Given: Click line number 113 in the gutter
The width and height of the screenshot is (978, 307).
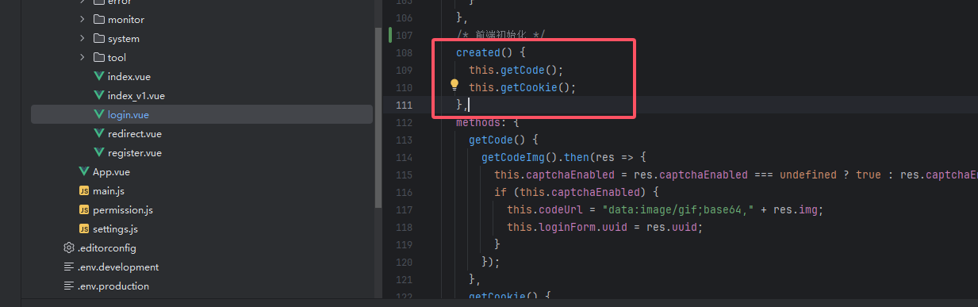Looking at the screenshot, I should [x=403, y=140].
